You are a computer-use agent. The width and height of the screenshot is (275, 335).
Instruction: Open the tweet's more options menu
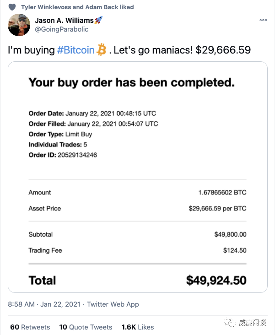point(263,20)
